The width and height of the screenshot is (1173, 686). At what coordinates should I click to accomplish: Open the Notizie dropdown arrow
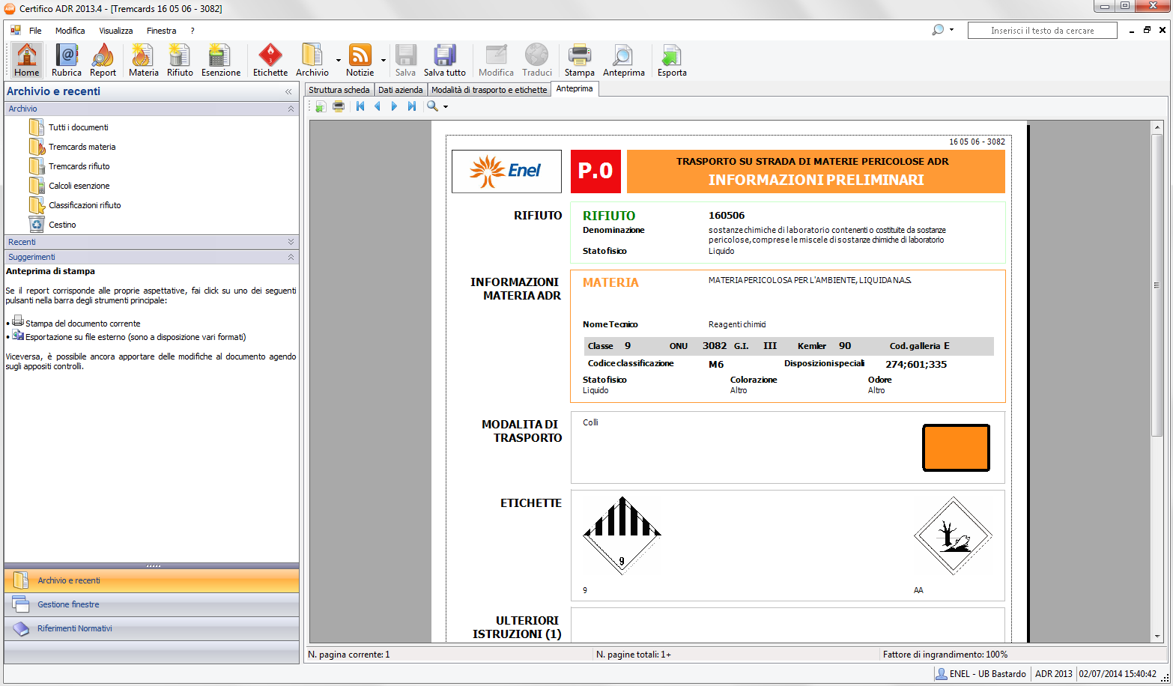click(384, 61)
